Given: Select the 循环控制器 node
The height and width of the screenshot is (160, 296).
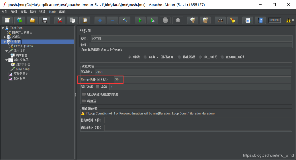Looking at the screenshot, I should coord(21,60).
